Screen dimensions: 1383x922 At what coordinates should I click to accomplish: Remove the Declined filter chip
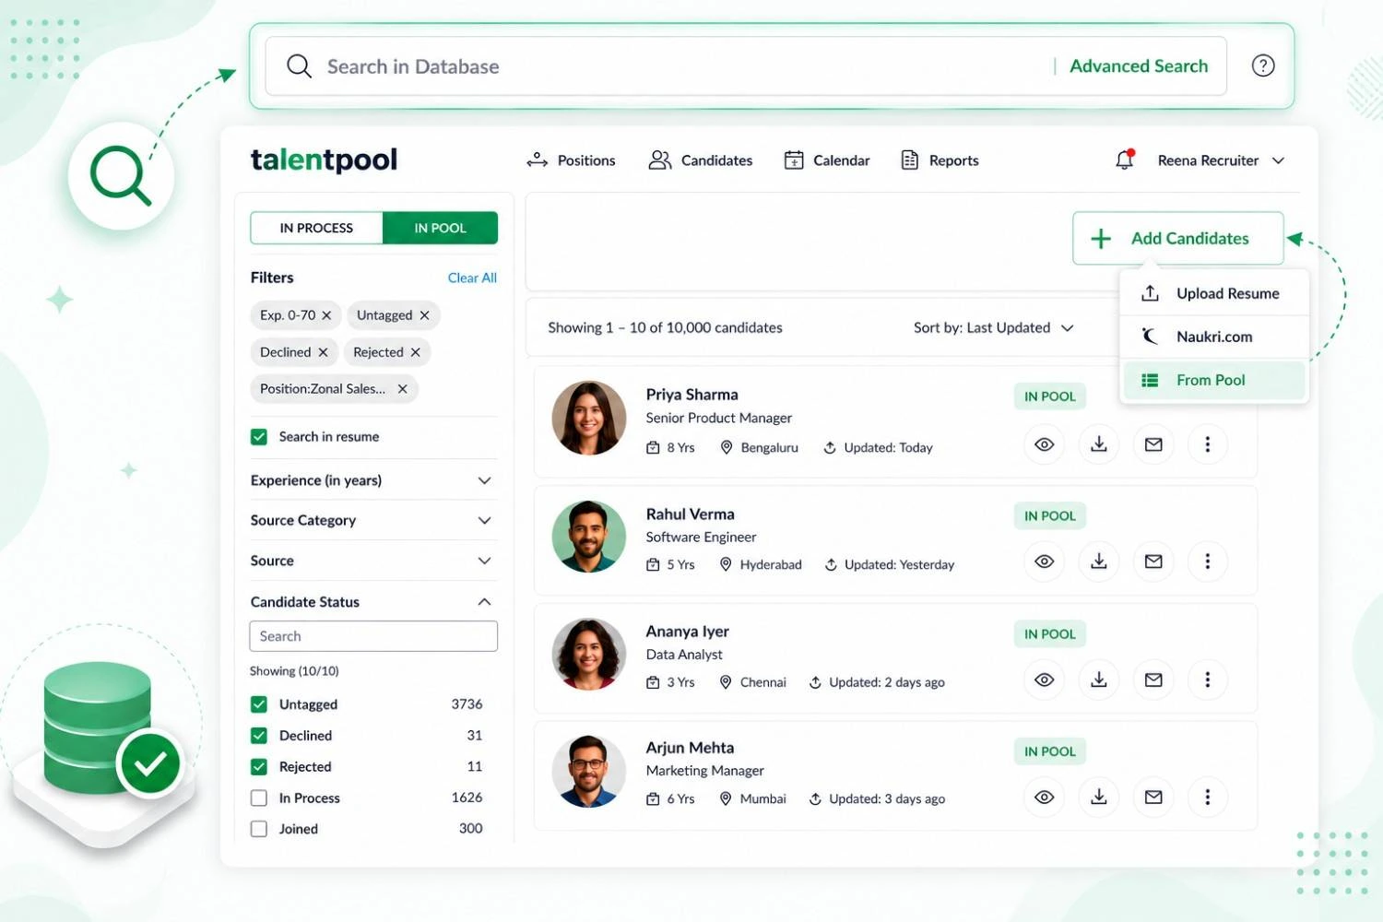coord(323,352)
